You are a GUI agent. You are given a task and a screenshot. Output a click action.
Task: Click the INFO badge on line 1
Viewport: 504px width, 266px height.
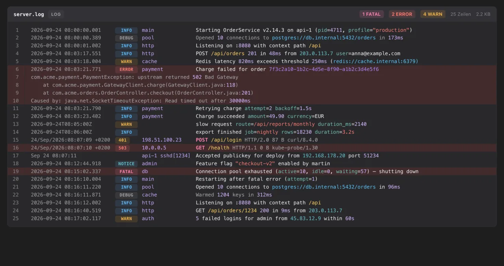(x=126, y=30)
